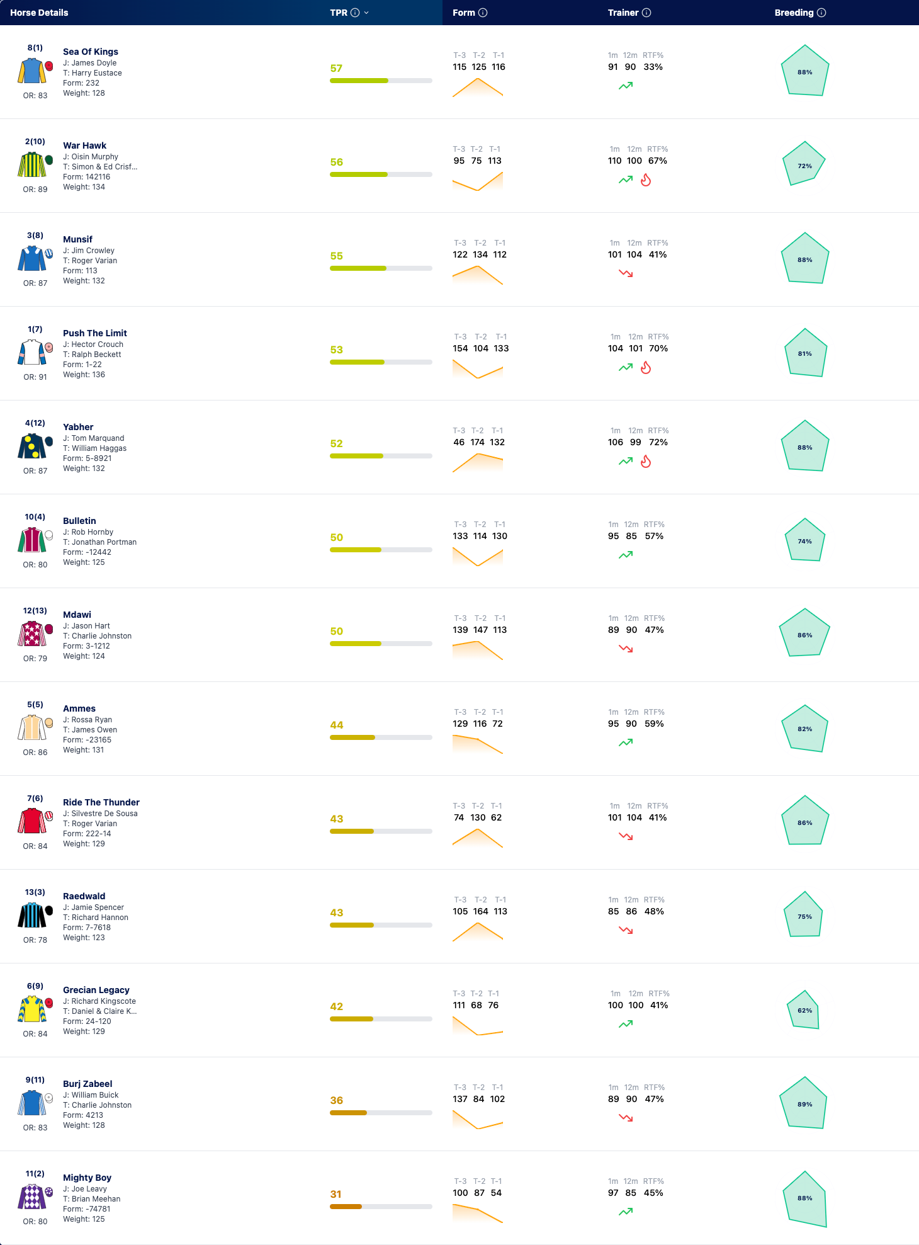Select the TPR column header
Screen dimensions: 919x1245
(x=339, y=13)
